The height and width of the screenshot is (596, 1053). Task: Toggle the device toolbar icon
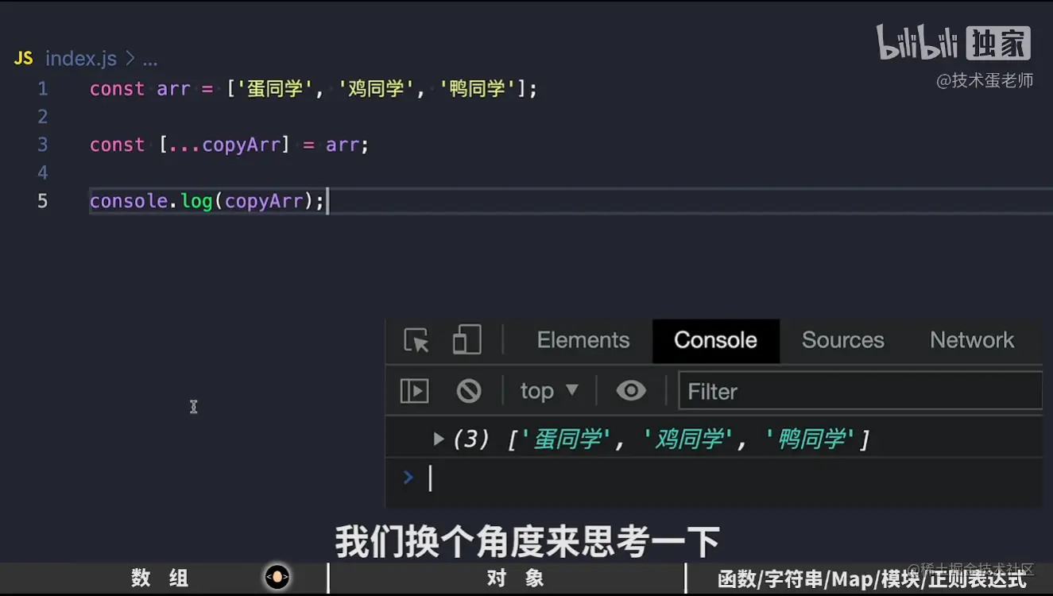tap(466, 340)
